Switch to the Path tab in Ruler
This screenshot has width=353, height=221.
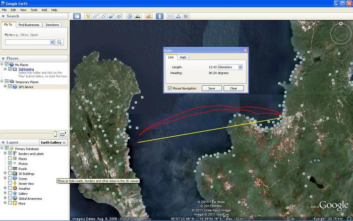183,58
